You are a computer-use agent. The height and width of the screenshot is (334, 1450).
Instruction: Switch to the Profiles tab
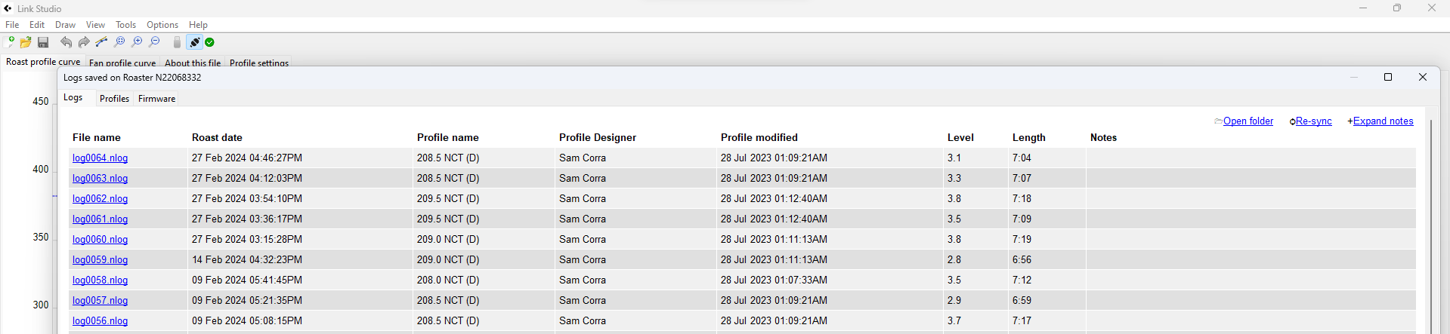point(114,99)
